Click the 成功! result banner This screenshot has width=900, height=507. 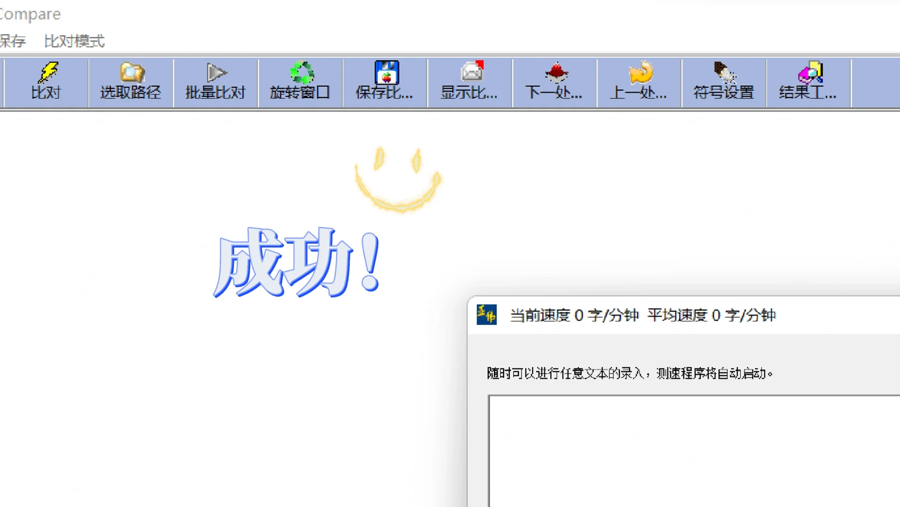click(x=297, y=262)
